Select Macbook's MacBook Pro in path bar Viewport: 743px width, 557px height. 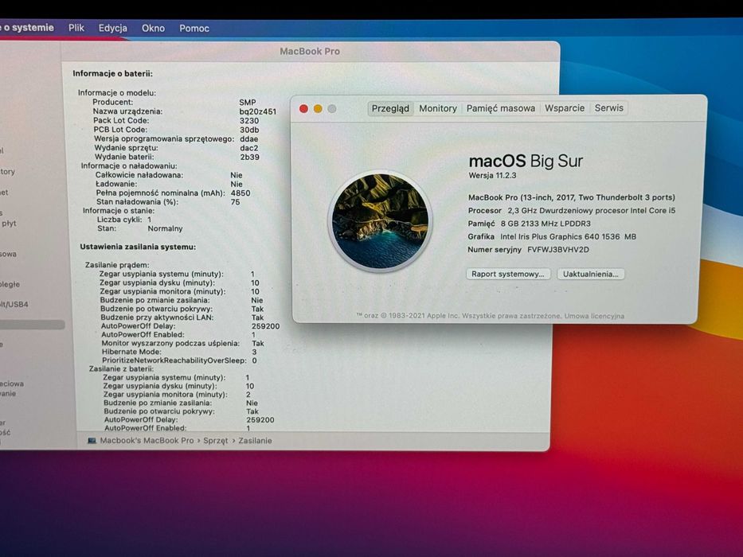[147, 441]
